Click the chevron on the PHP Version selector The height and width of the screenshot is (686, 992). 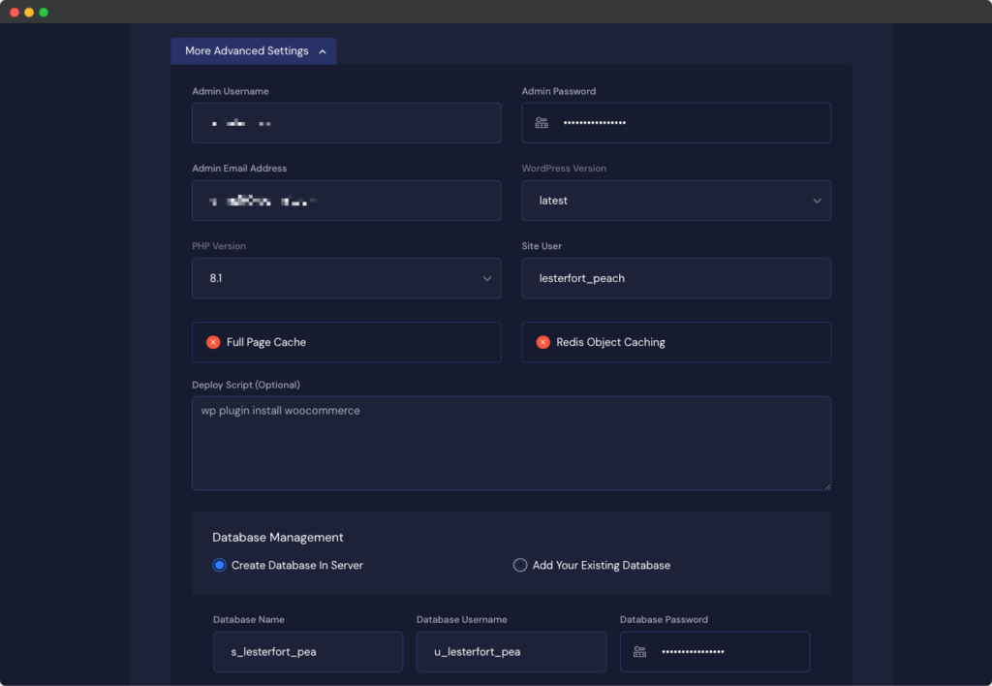tap(487, 278)
